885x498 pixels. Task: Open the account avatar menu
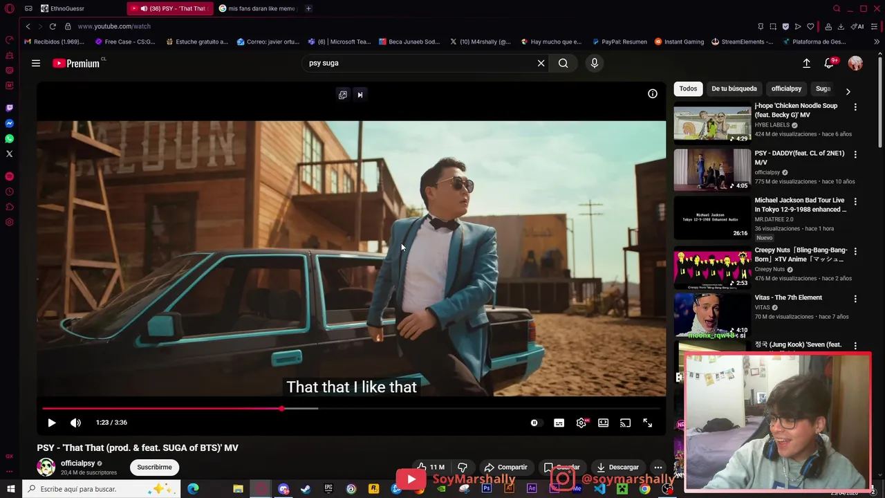tap(856, 63)
